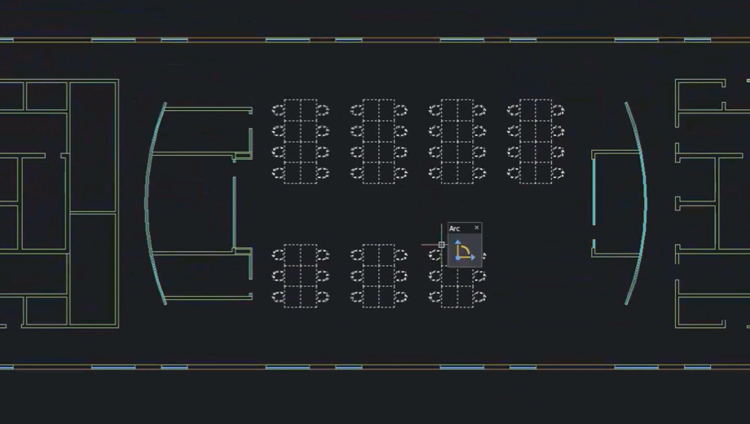Image resolution: width=750 pixels, height=424 pixels.
Task: Pick the top-right chair of the rightmost top desk cluster
Action: (558, 109)
